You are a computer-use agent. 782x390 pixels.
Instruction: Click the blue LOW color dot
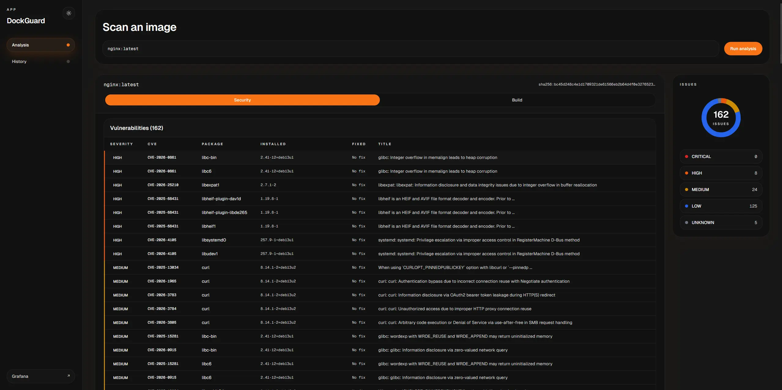(687, 206)
